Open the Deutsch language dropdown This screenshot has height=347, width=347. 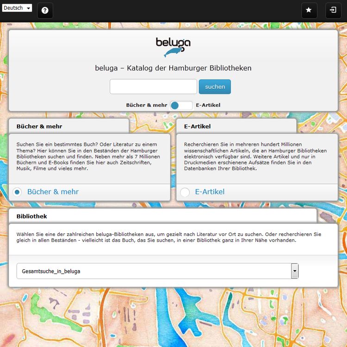pos(17,8)
